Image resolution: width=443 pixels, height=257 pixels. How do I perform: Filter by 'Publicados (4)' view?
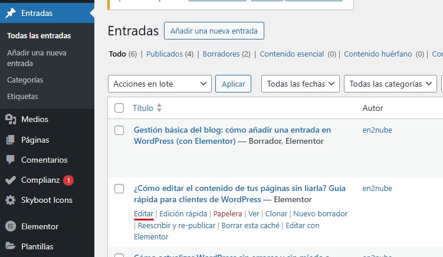click(170, 54)
